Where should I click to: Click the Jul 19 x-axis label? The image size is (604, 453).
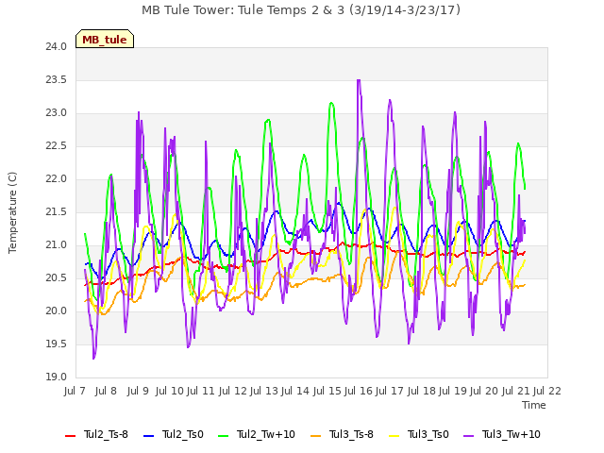click(x=453, y=392)
